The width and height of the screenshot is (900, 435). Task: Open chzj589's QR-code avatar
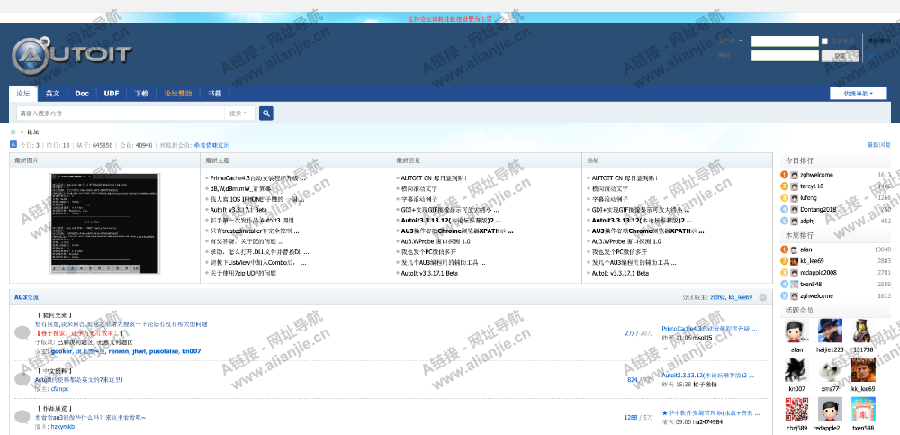pyautogui.click(x=796, y=409)
